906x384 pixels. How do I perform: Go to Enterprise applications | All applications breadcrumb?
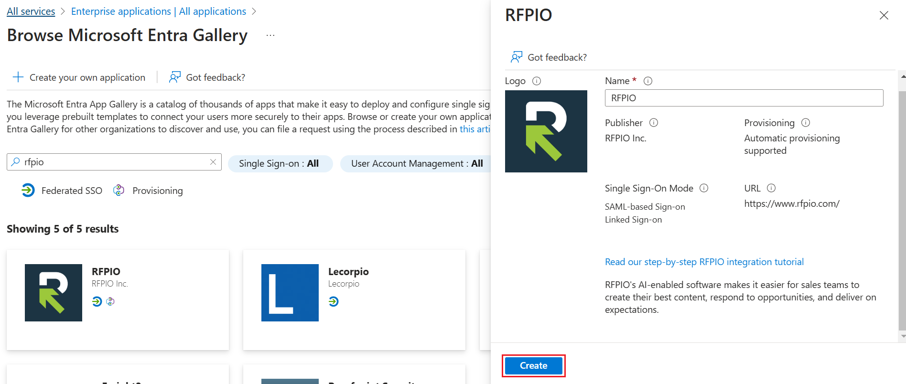159,11
